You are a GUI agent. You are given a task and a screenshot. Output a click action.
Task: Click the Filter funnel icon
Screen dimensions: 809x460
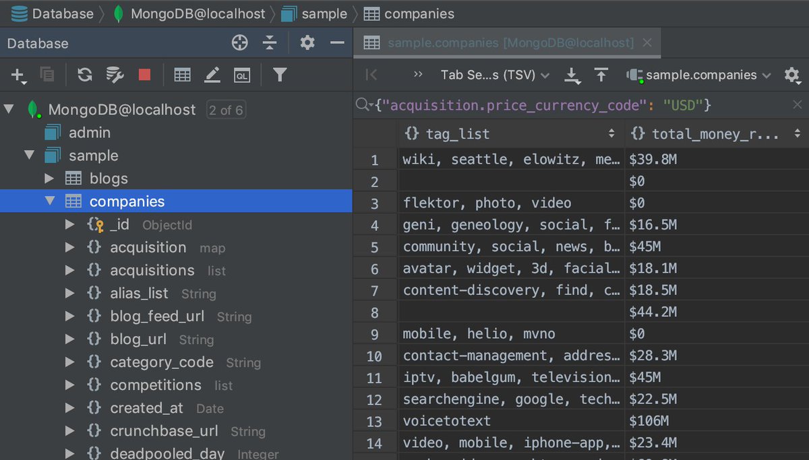click(x=280, y=75)
